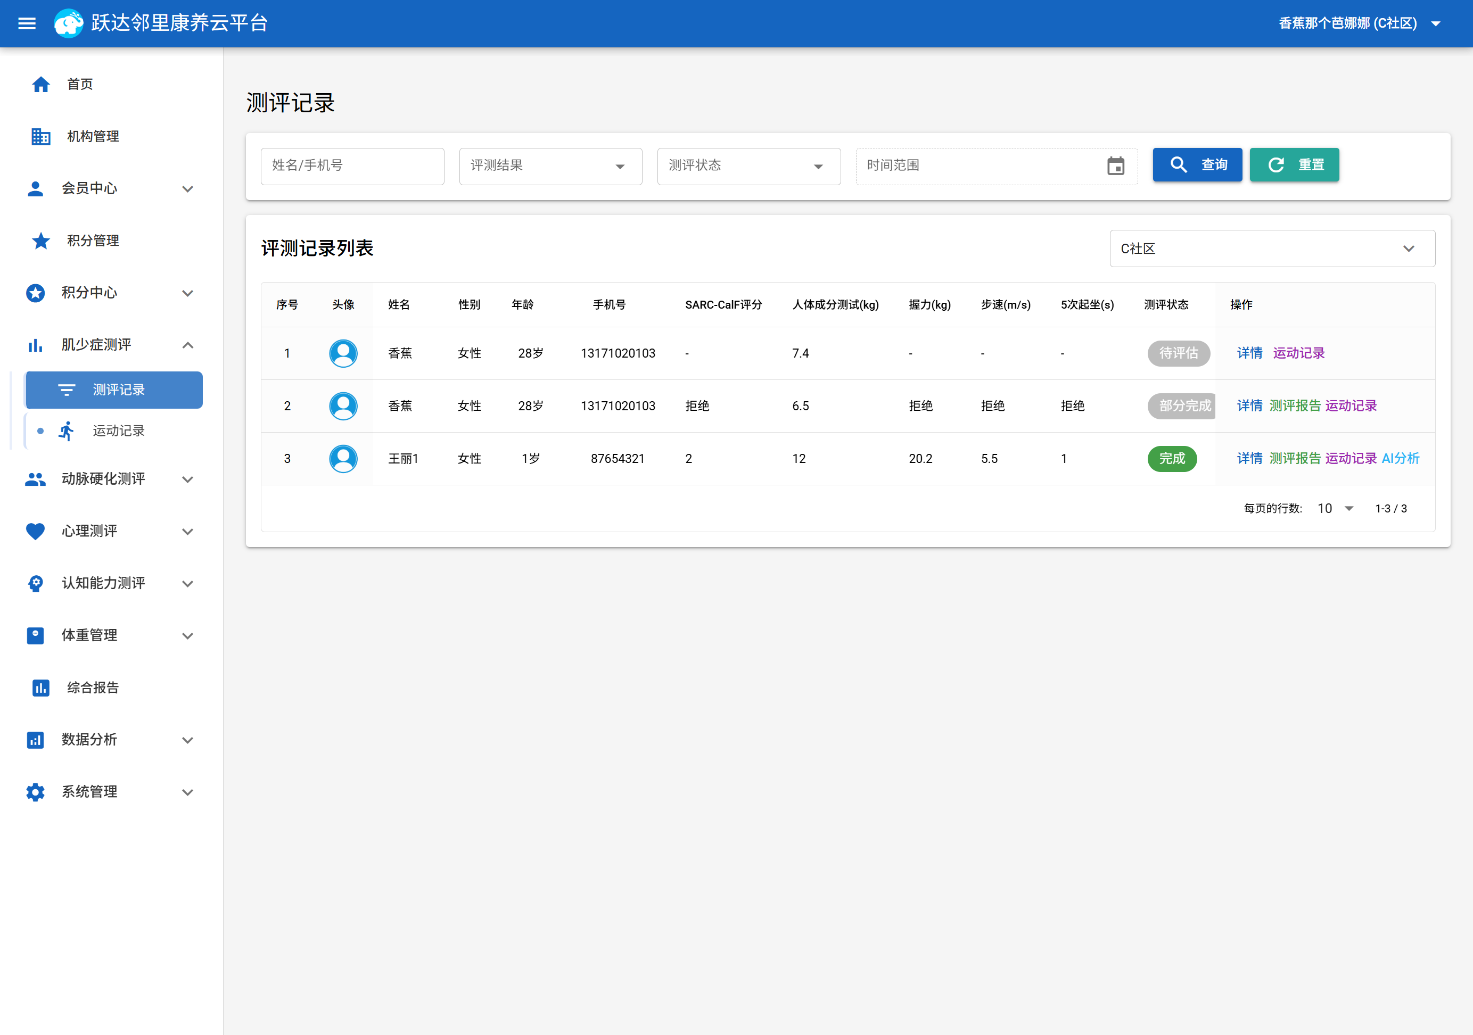Open the 评测结果 dropdown
The height and width of the screenshot is (1035, 1473).
click(x=550, y=166)
